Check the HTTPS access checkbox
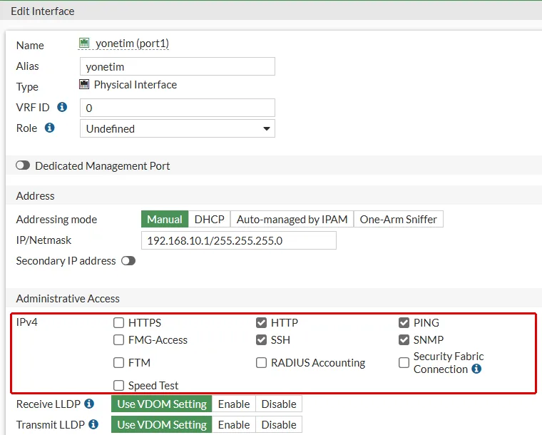The height and width of the screenshot is (435, 542). coord(118,323)
